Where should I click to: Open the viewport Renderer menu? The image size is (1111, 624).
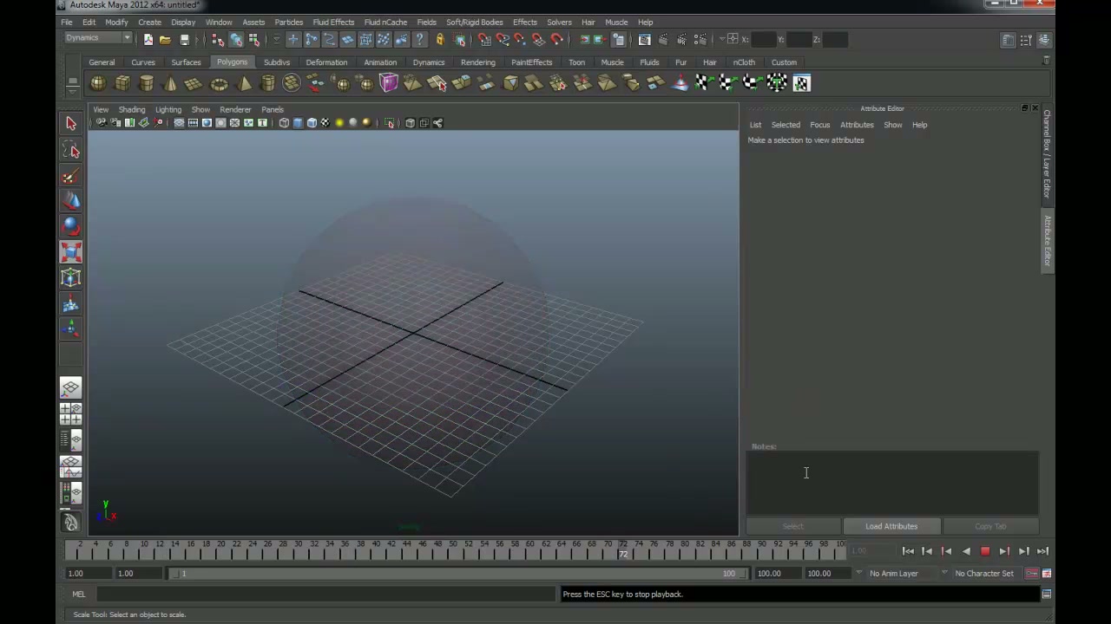[x=235, y=110]
